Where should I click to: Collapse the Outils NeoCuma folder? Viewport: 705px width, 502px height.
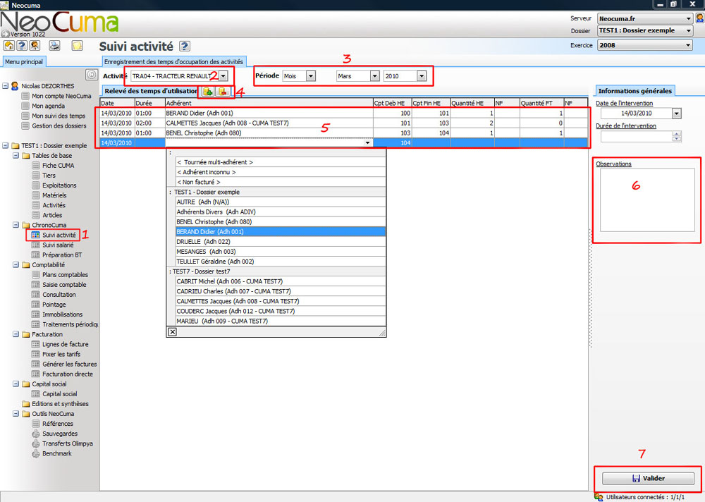(16, 413)
